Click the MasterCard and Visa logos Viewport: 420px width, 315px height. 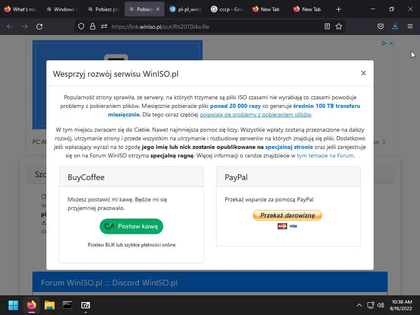click(288, 226)
